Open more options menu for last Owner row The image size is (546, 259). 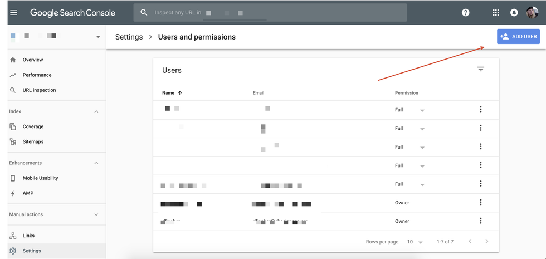coord(481,221)
